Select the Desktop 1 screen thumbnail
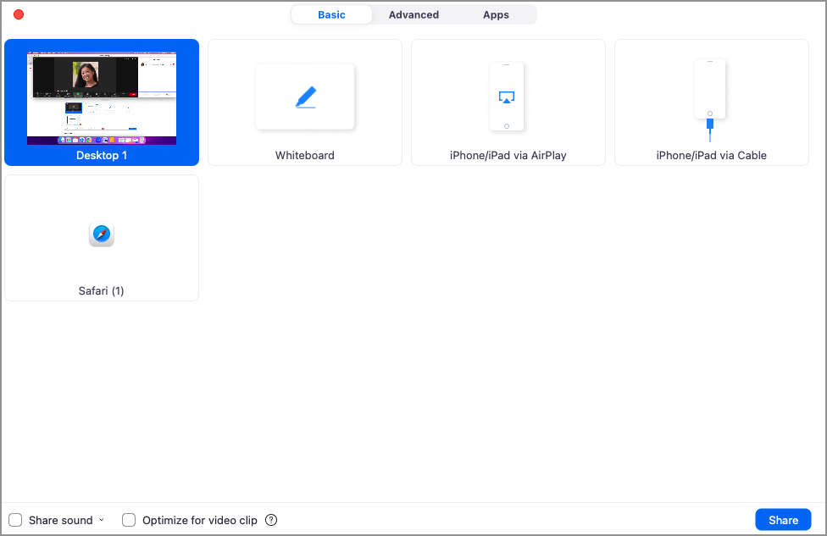 102,98
